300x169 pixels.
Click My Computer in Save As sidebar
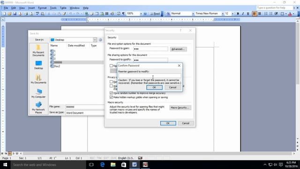(x=38, y=93)
